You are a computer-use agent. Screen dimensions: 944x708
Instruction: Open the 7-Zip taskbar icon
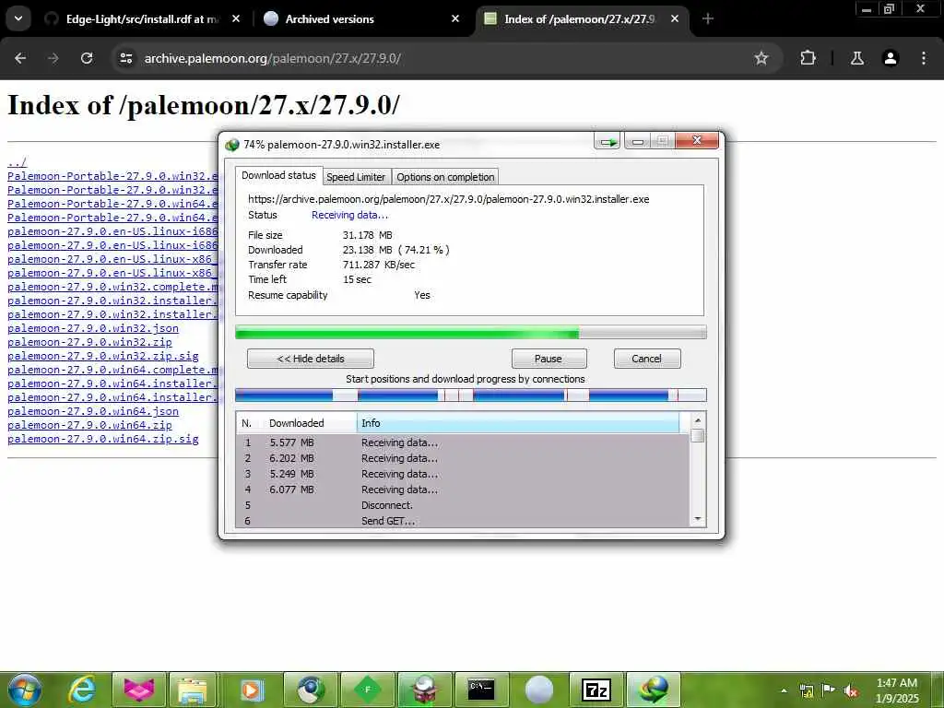596,690
